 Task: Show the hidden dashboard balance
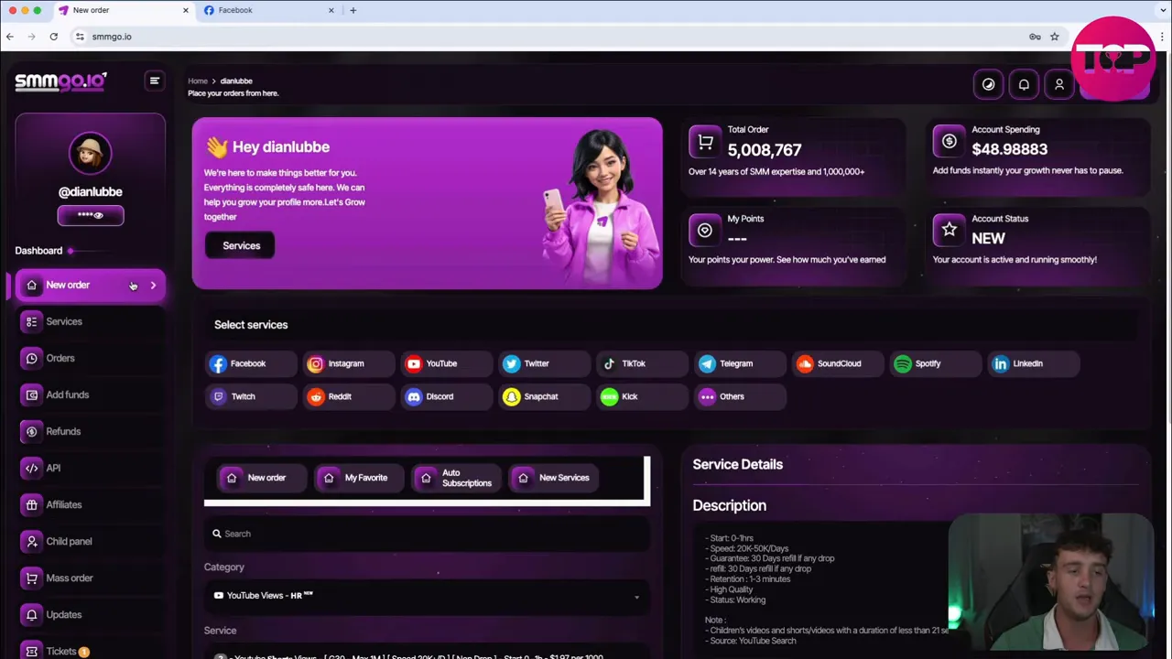point(90,214)
